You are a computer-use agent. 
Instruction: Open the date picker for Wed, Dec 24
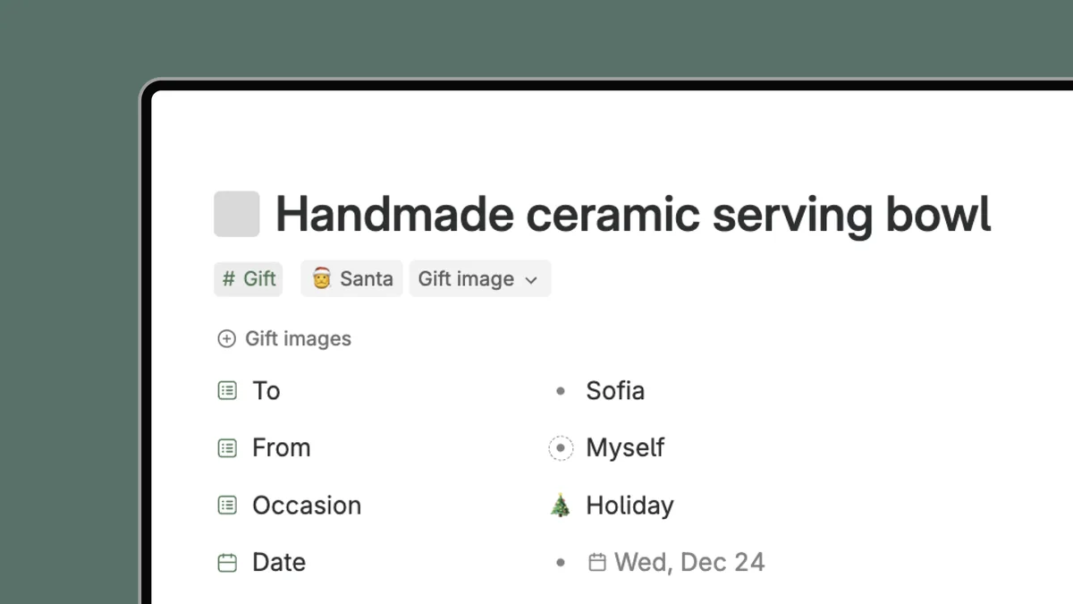[689, 562]
